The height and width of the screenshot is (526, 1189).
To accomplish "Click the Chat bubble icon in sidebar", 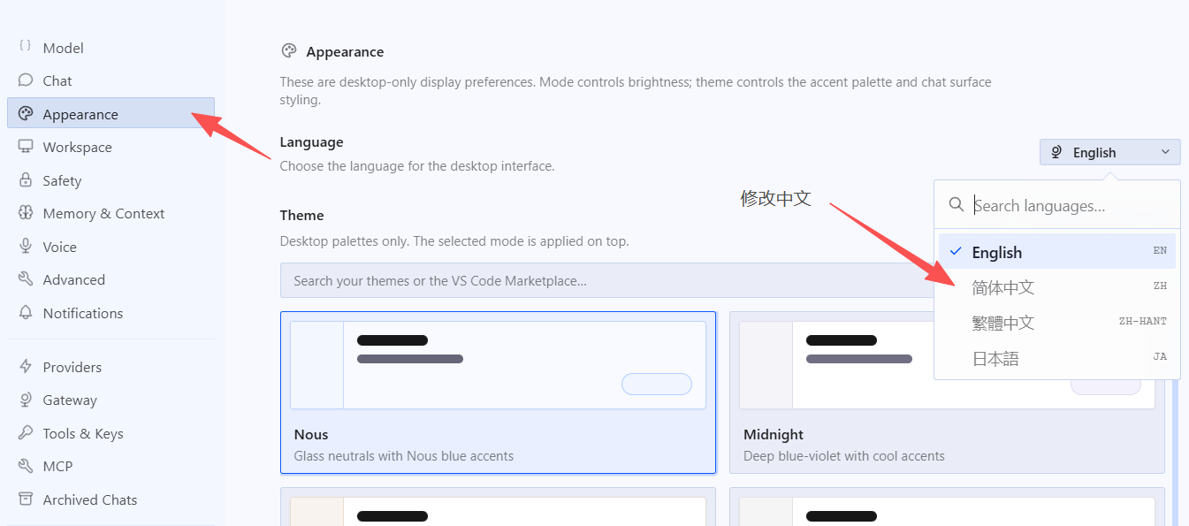I will point(26,80).
